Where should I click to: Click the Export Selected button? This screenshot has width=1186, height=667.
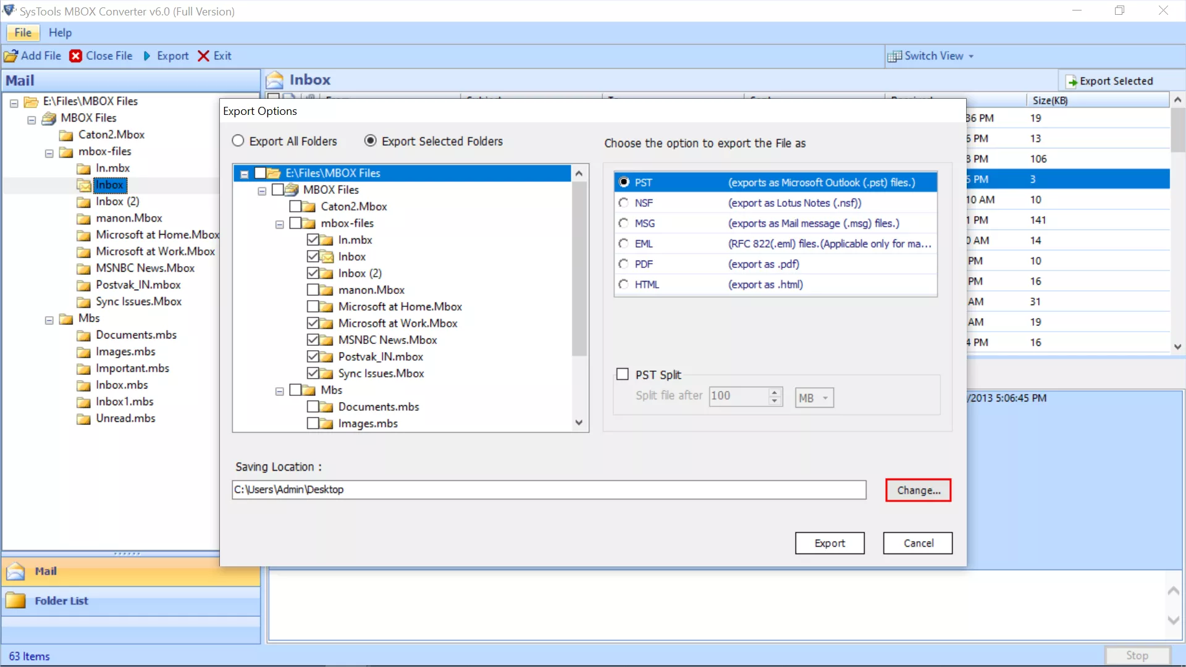coord(1110,82)
